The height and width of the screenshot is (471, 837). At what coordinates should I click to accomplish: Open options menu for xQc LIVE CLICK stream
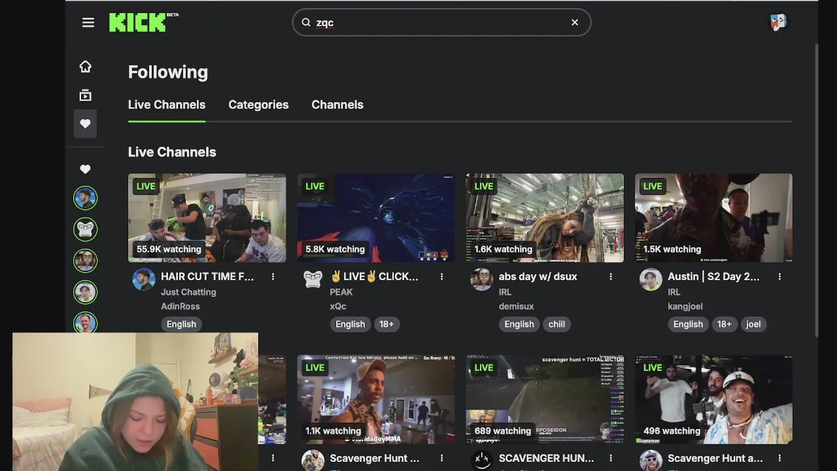441,277
